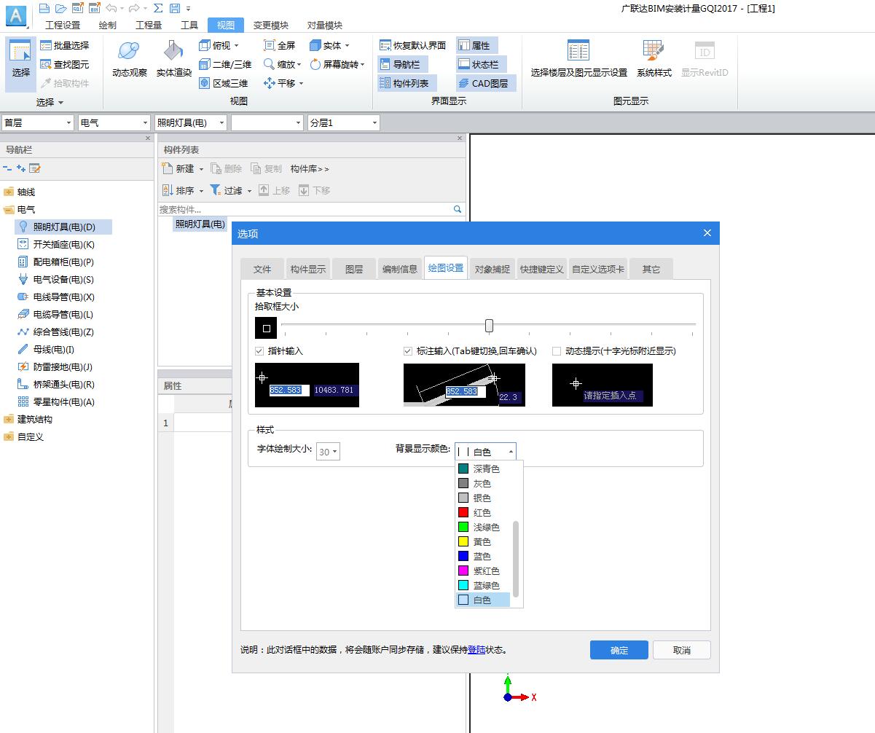The image size is (875, 733).
Task: Switch to the 构件显示 options tab
Action: [308, 269]
